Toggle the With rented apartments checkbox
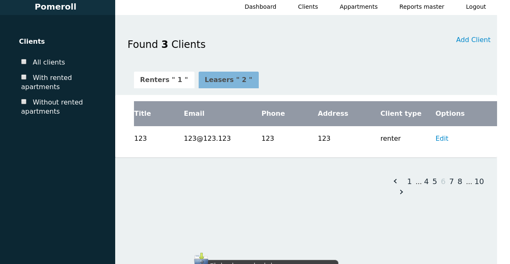The image size is (510, 264). click(24, 77)
